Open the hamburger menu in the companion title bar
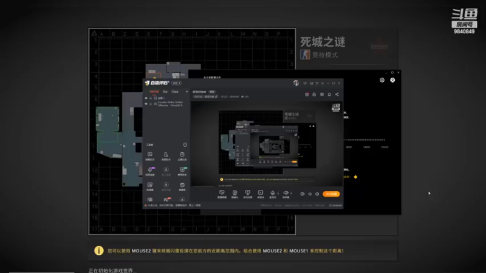Screen dimensions: 486x273 [323, 83]
